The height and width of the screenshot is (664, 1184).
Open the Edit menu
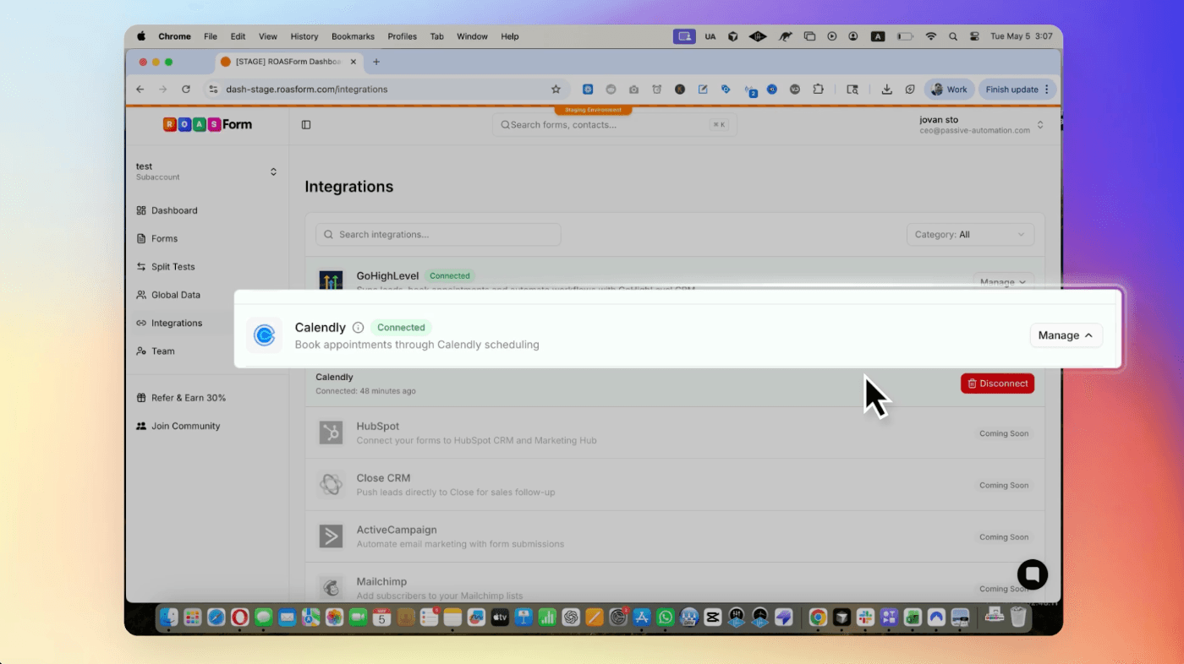click(x=238, y=36)
